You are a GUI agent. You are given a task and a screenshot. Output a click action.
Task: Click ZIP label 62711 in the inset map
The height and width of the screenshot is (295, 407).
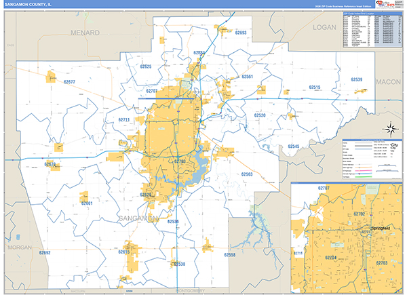point(298,253)
